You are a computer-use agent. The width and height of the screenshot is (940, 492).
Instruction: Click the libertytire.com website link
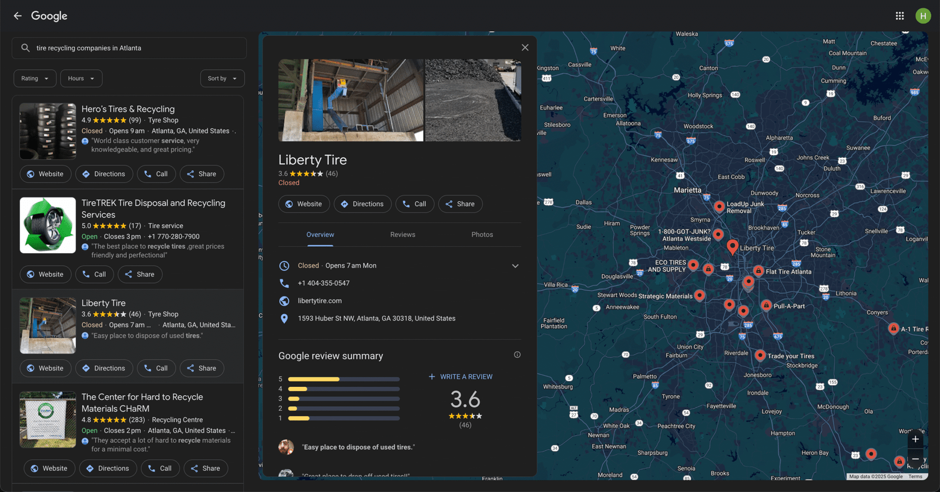pyautogui.click(x=320, y=301)
